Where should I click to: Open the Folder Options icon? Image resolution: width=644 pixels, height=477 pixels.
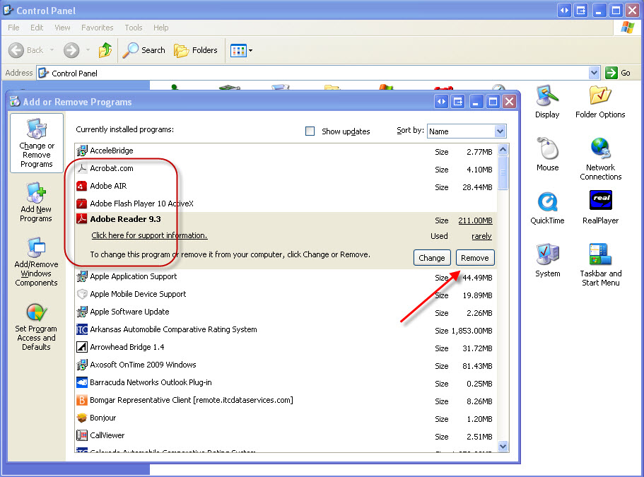[600, 102]
